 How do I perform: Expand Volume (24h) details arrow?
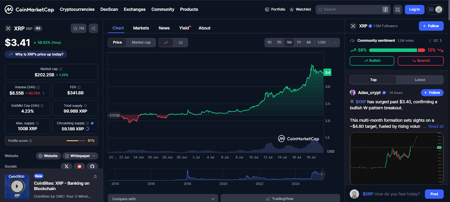click(x=44, y=93)
